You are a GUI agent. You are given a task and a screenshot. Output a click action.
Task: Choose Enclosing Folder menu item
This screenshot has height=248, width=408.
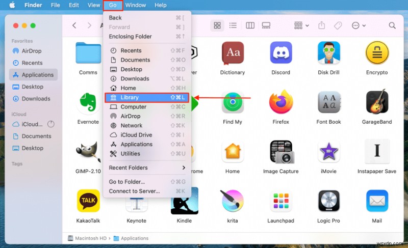click(147, 36)
